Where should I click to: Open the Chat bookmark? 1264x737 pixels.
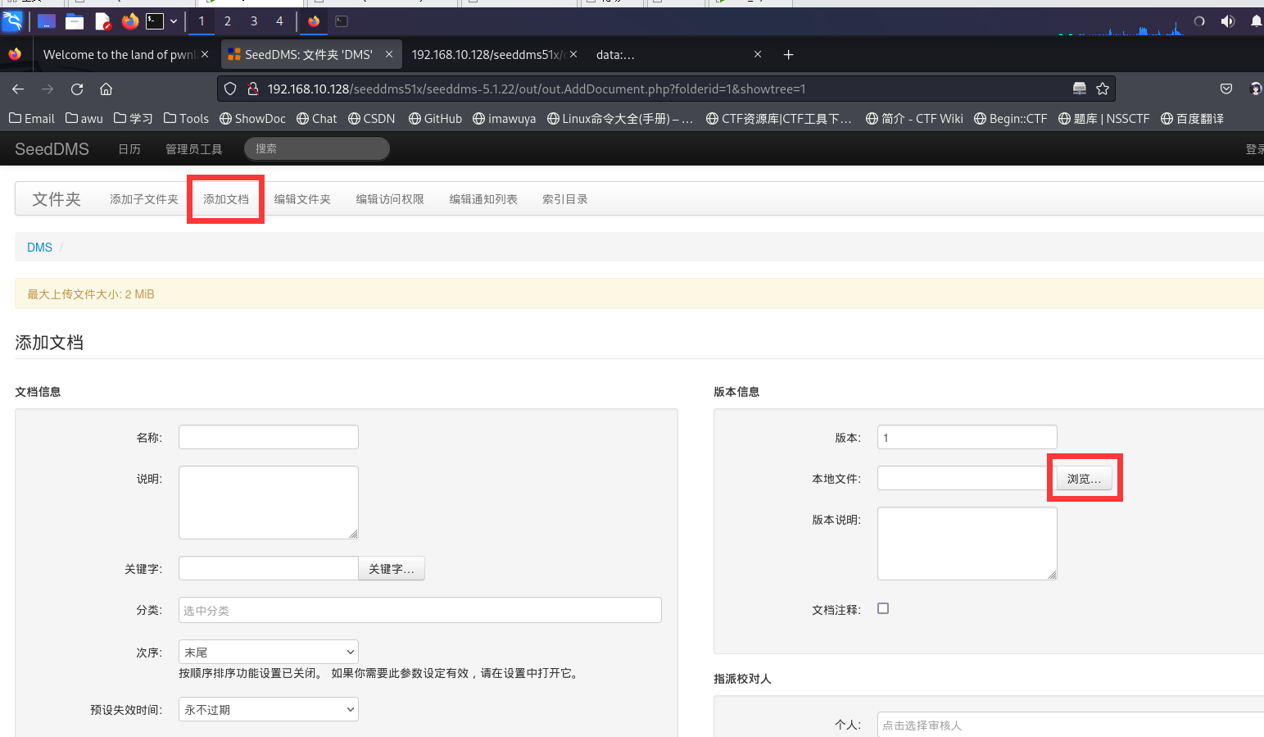[317, 119]
